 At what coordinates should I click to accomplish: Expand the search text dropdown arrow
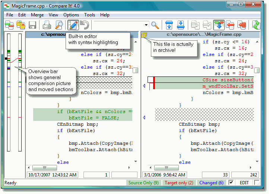point(146,25)
